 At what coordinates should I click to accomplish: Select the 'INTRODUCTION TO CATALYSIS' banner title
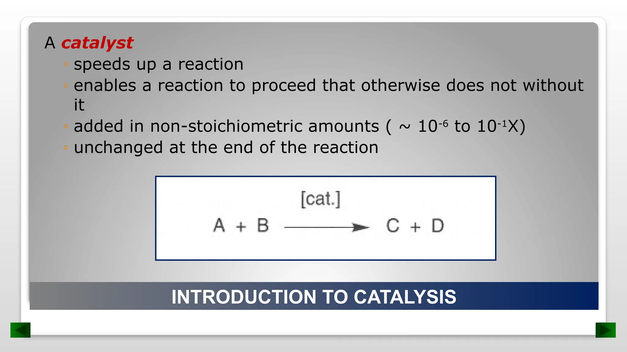[313, 297]
